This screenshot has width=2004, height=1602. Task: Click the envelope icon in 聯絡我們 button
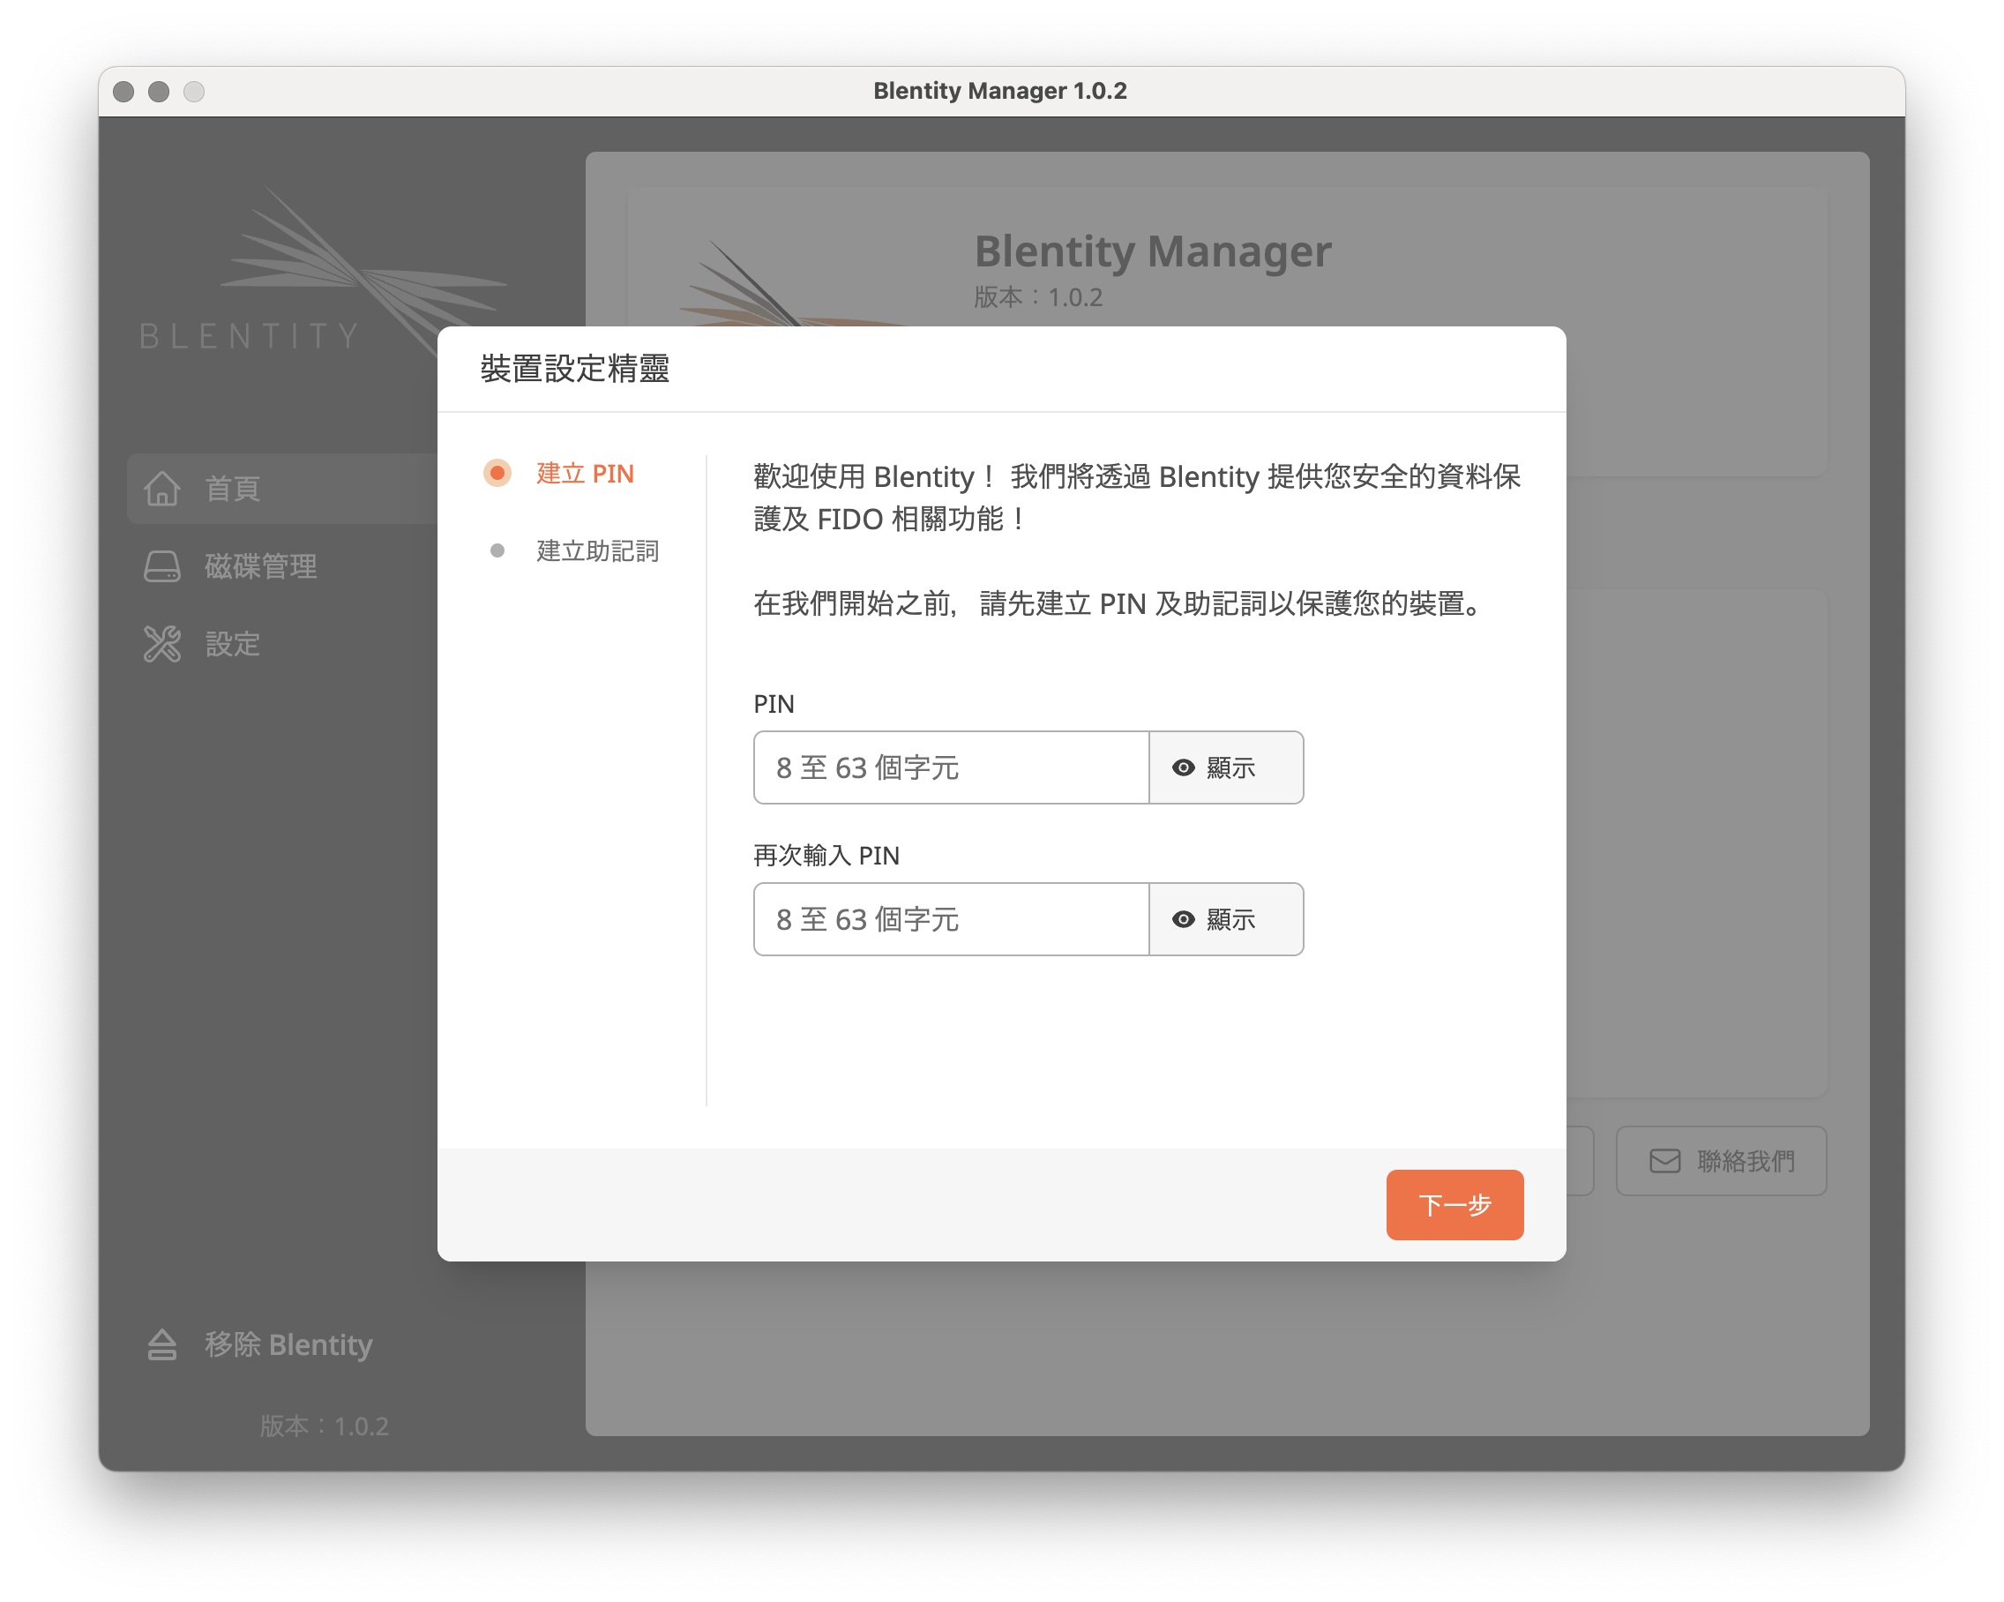[1664, 1161]
